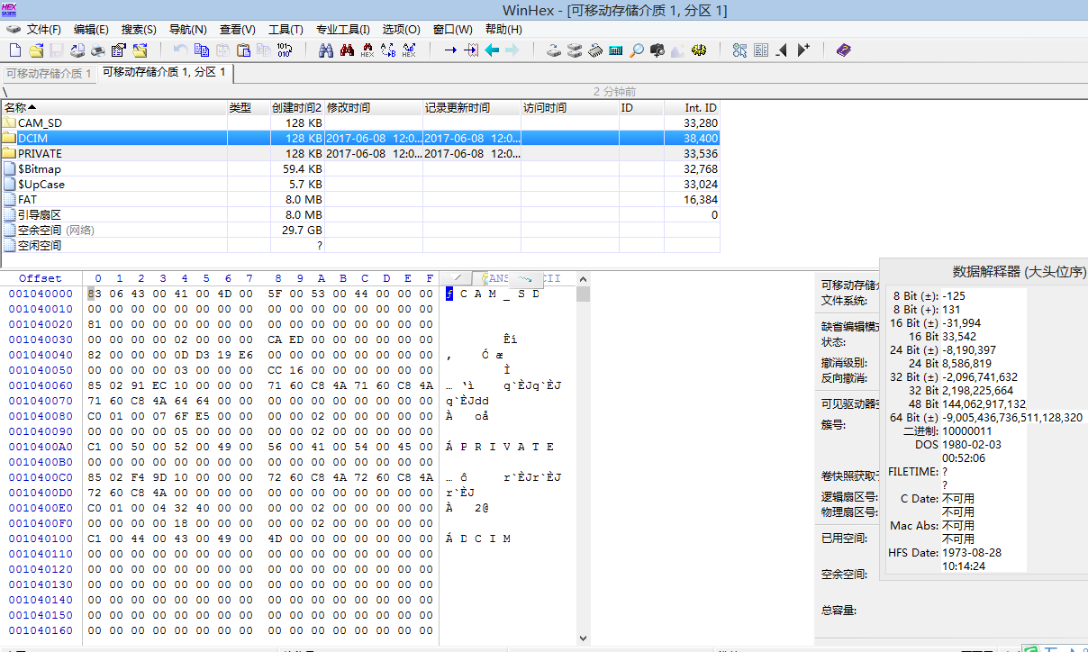Screen dimensions: 1088x652
Task: Select the PRIVATE folder row
Action: click(x=360, y=153)
